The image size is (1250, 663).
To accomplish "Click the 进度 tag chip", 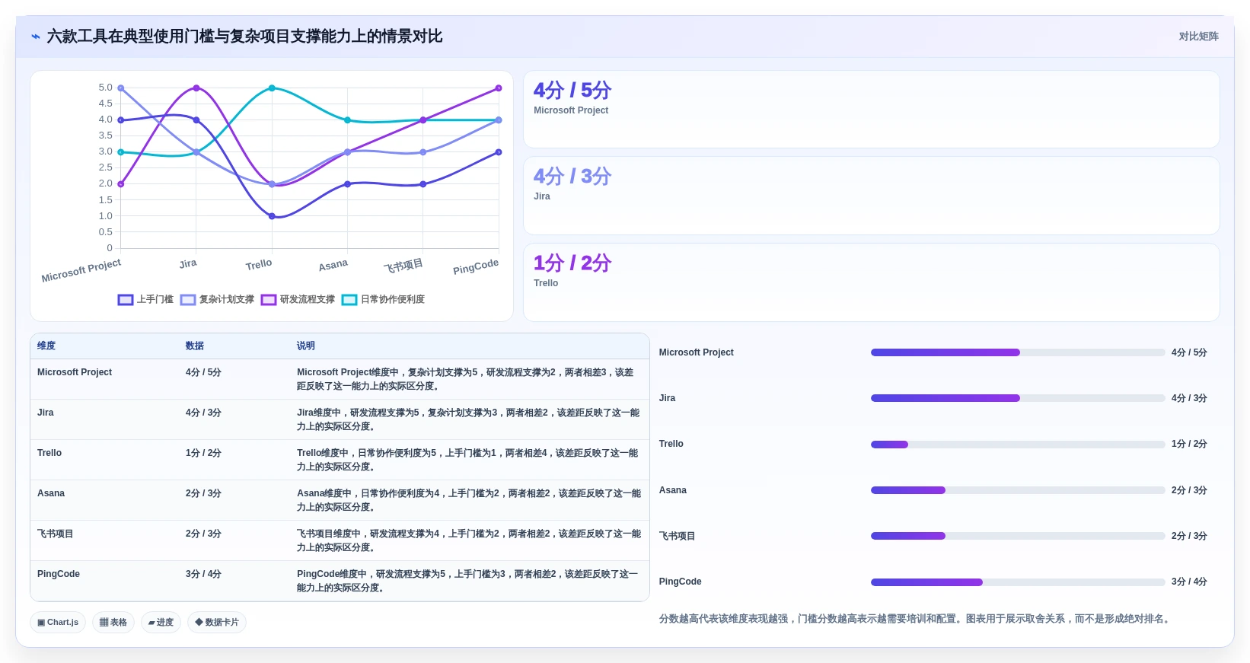I will [161, 622].
